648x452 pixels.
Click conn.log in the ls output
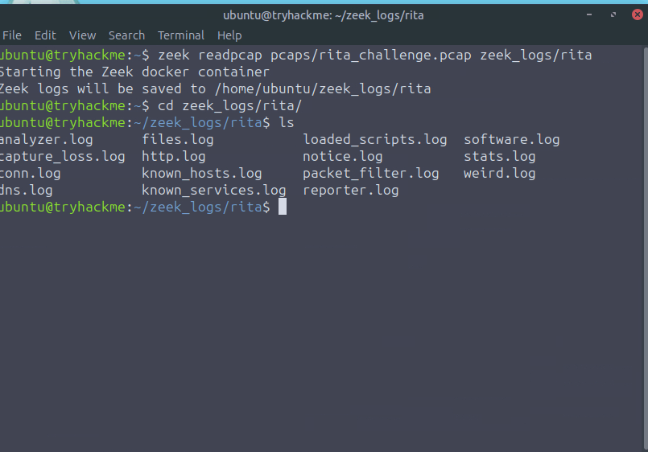[31, 174]
